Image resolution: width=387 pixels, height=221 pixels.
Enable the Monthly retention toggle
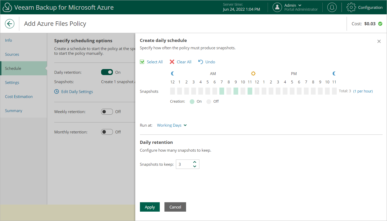tap(107, 132)
